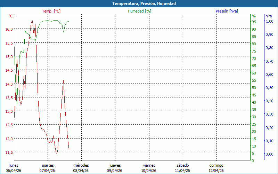Select the blue Presión [hPa] legend label
The width and height of the screenshot is (278, 174).
227,11
